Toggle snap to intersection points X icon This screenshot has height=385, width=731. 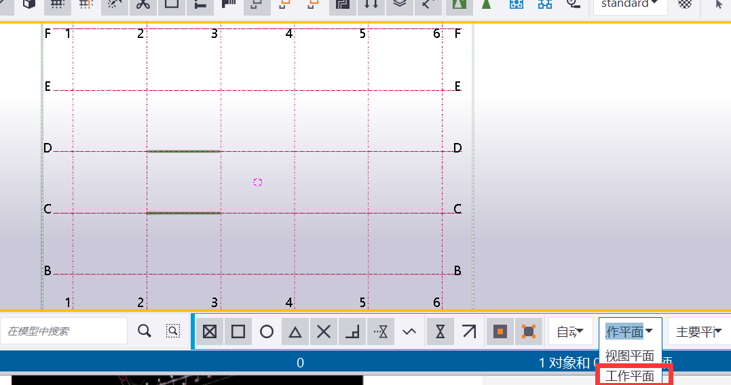324,331
